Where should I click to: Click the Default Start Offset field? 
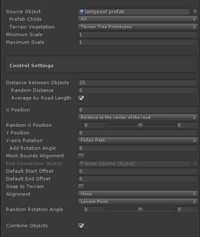pyautogui.click(x=138, y=171)
